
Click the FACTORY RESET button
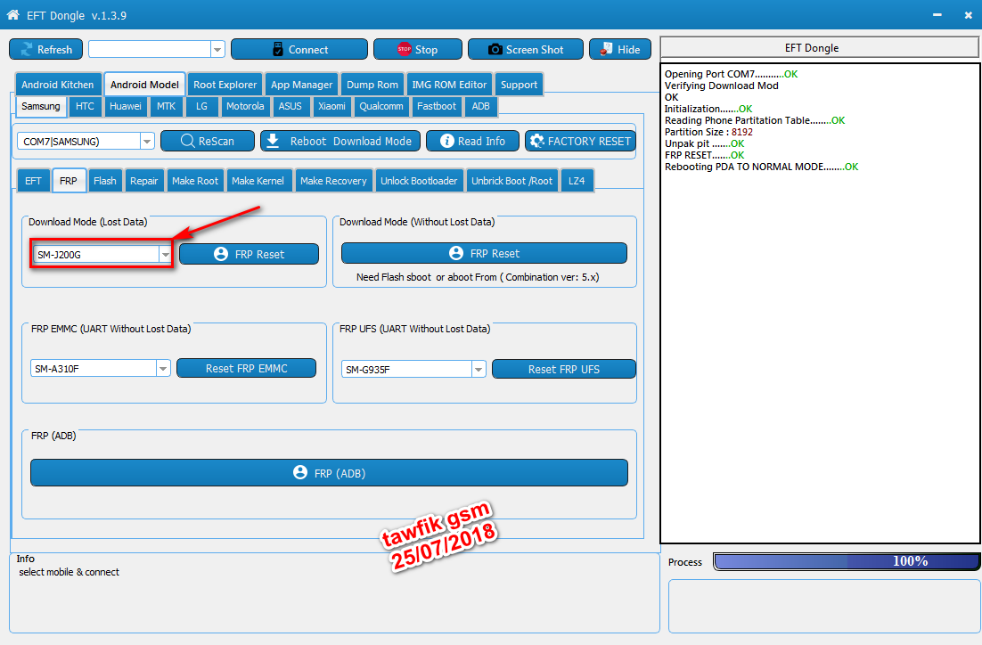tap(581, 141)
